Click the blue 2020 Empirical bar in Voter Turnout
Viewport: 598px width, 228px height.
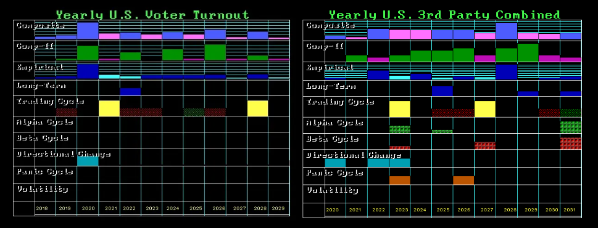88,71
